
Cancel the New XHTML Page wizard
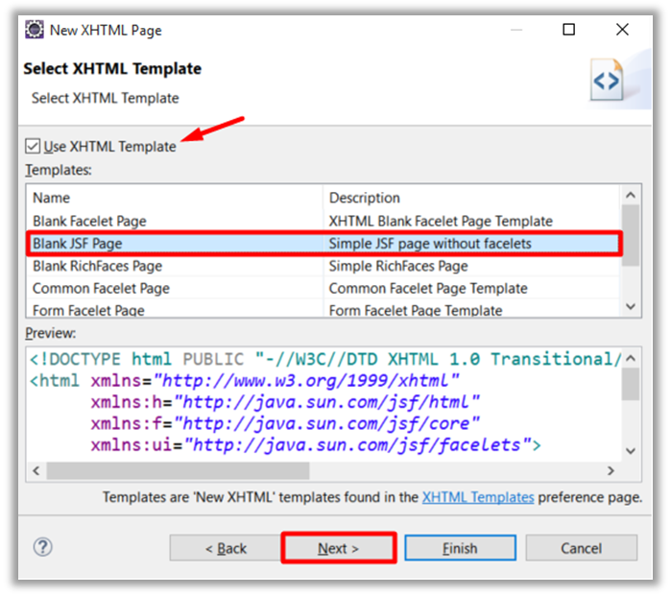(x=581, y=548)
